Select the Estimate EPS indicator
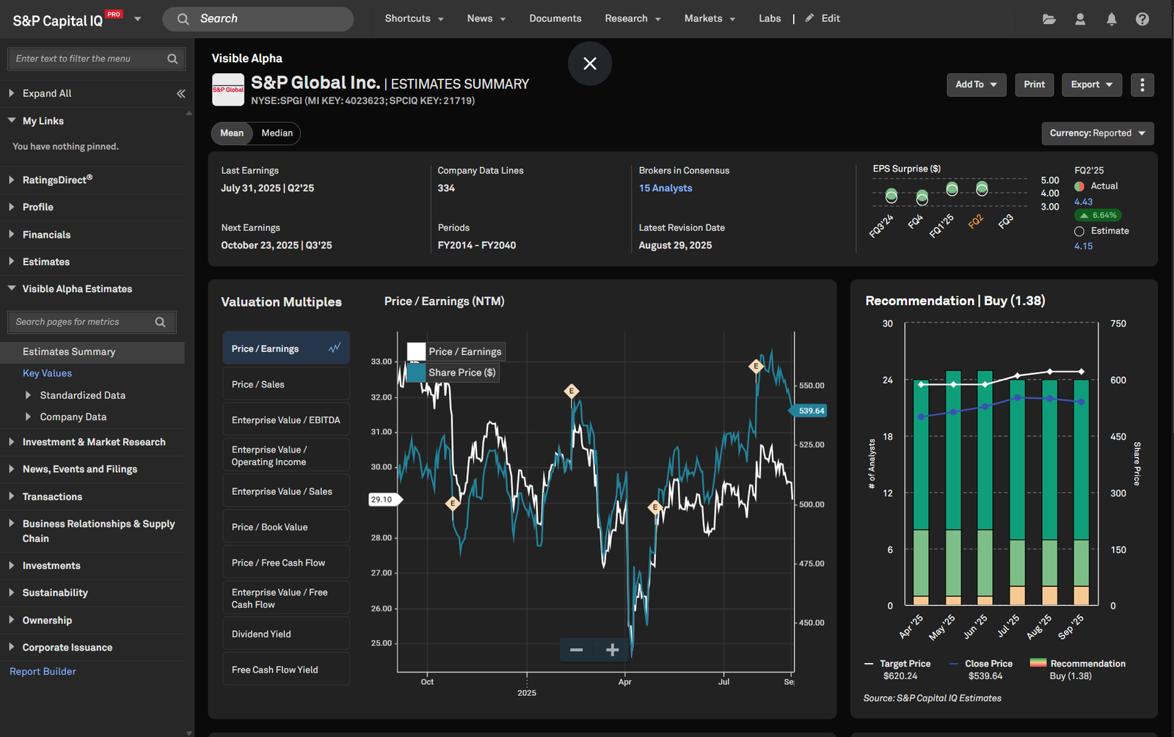 [1079, 231]
